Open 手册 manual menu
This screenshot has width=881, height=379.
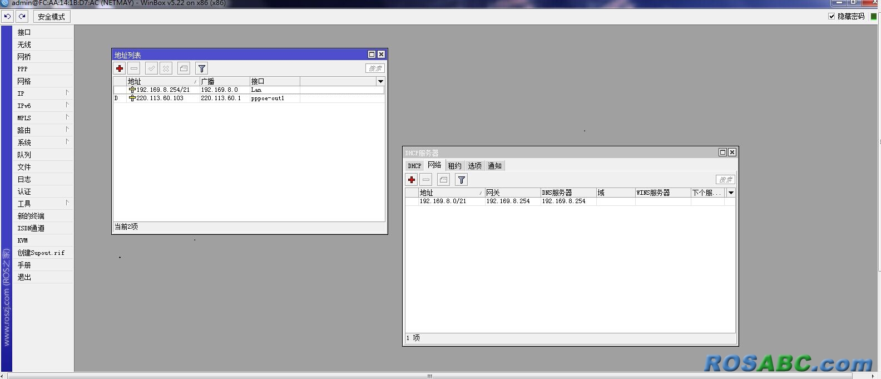(43, 265)
